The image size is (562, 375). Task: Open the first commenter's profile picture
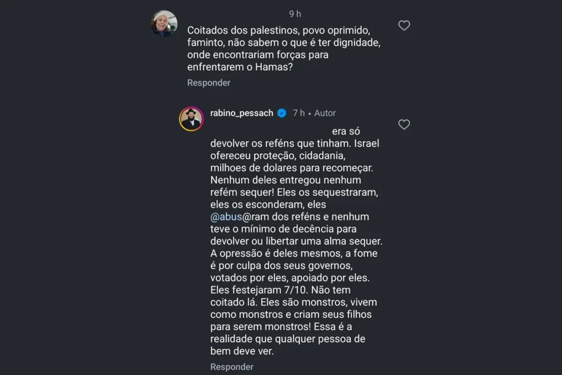164,24
